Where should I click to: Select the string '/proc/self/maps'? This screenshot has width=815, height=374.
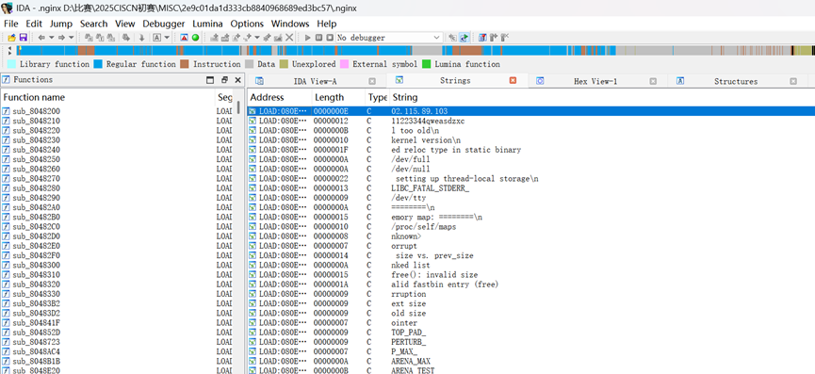(x=424, y=226)
